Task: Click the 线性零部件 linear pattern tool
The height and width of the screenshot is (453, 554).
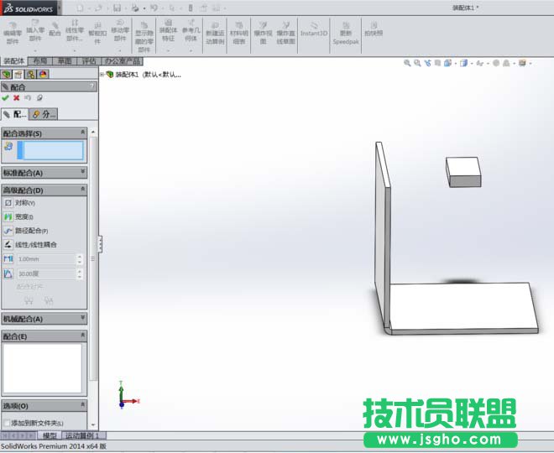Action: tap(75, 31)
